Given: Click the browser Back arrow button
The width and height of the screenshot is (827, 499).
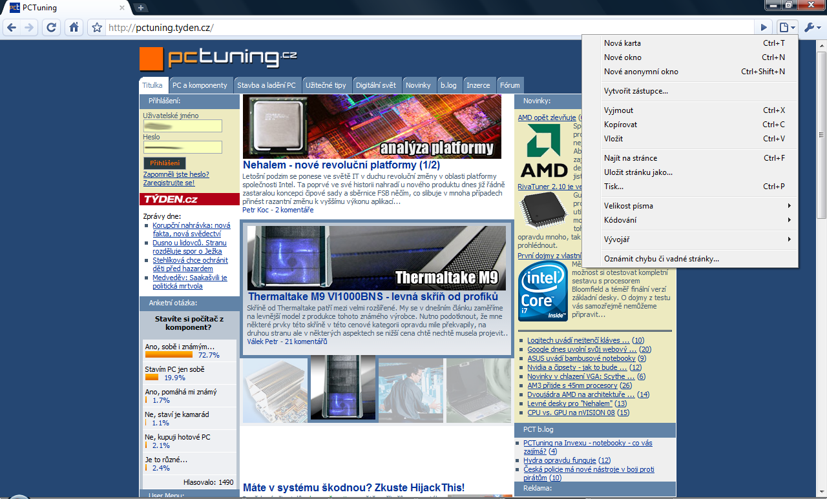Looking at the screenshot, I should click(x=11, y=27).
